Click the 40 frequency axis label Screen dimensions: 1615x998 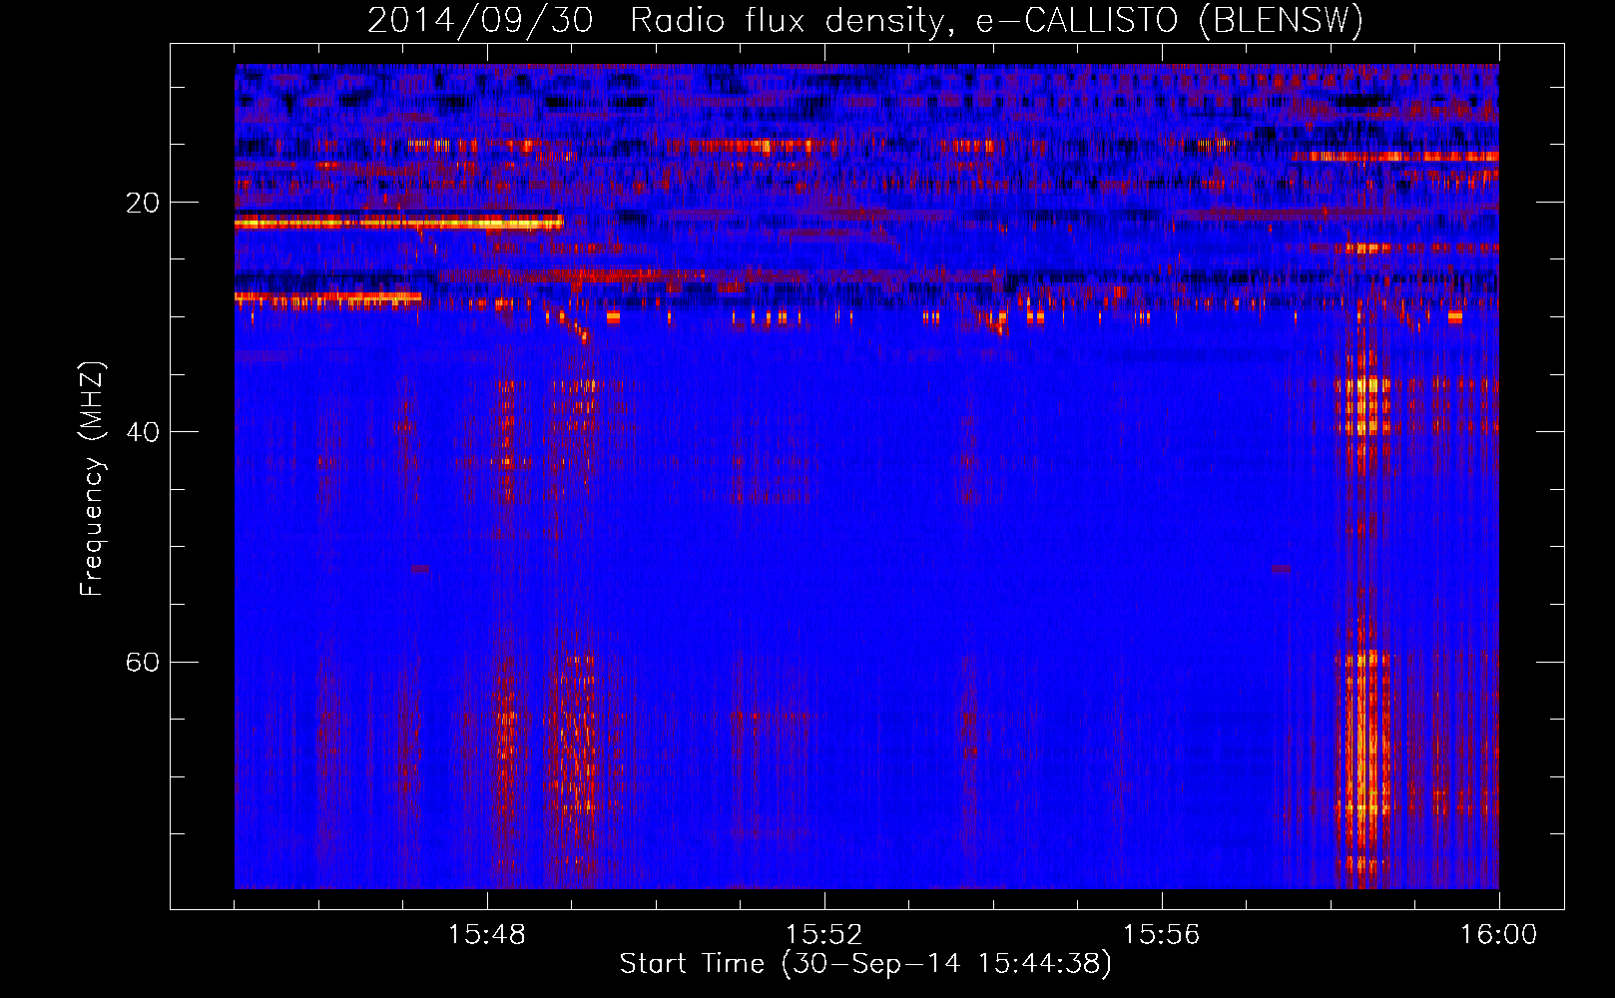[143, 432]
